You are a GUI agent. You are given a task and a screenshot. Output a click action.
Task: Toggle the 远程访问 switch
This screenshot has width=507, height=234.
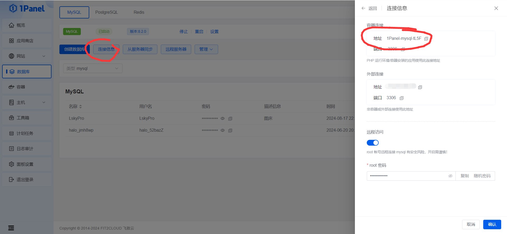coord(373,143)
